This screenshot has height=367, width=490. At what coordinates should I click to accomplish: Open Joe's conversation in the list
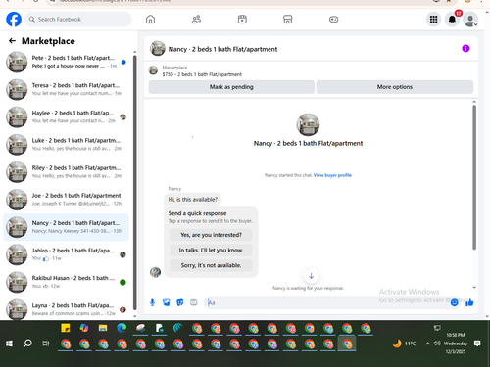click(66, 200)
